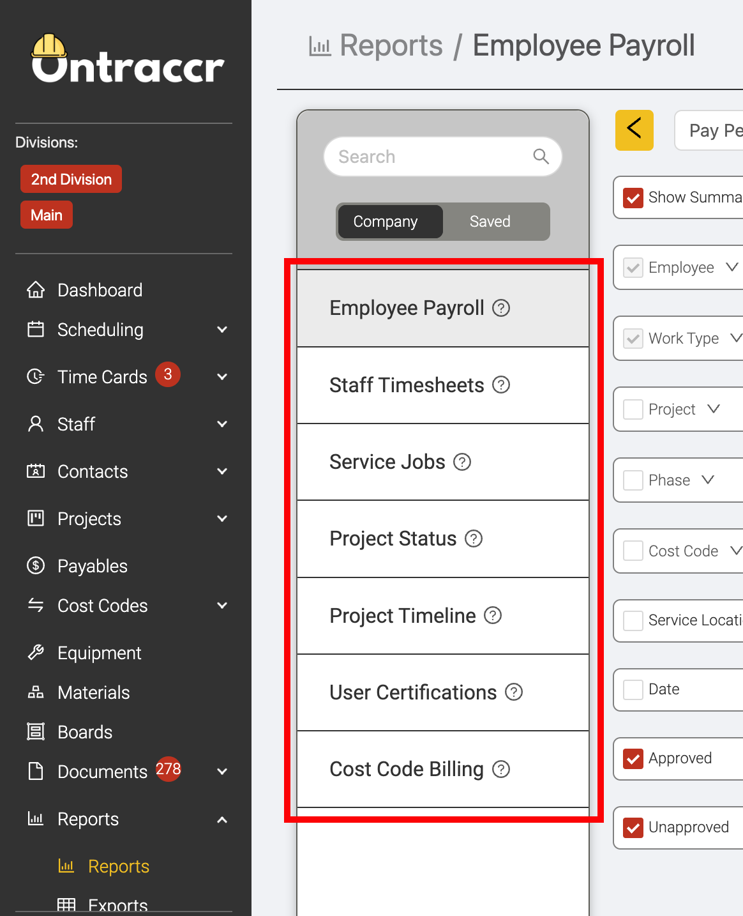Click the Dashboard home icon
Image resolution: width=743 pixels, height=916 pixels.
point(36,290)
